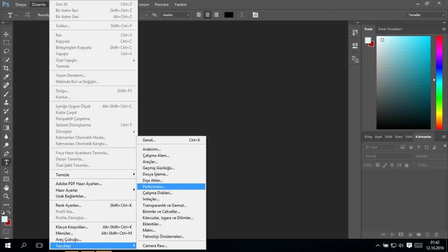
Task: Select the Lasso tool
Action: point(6,51)
